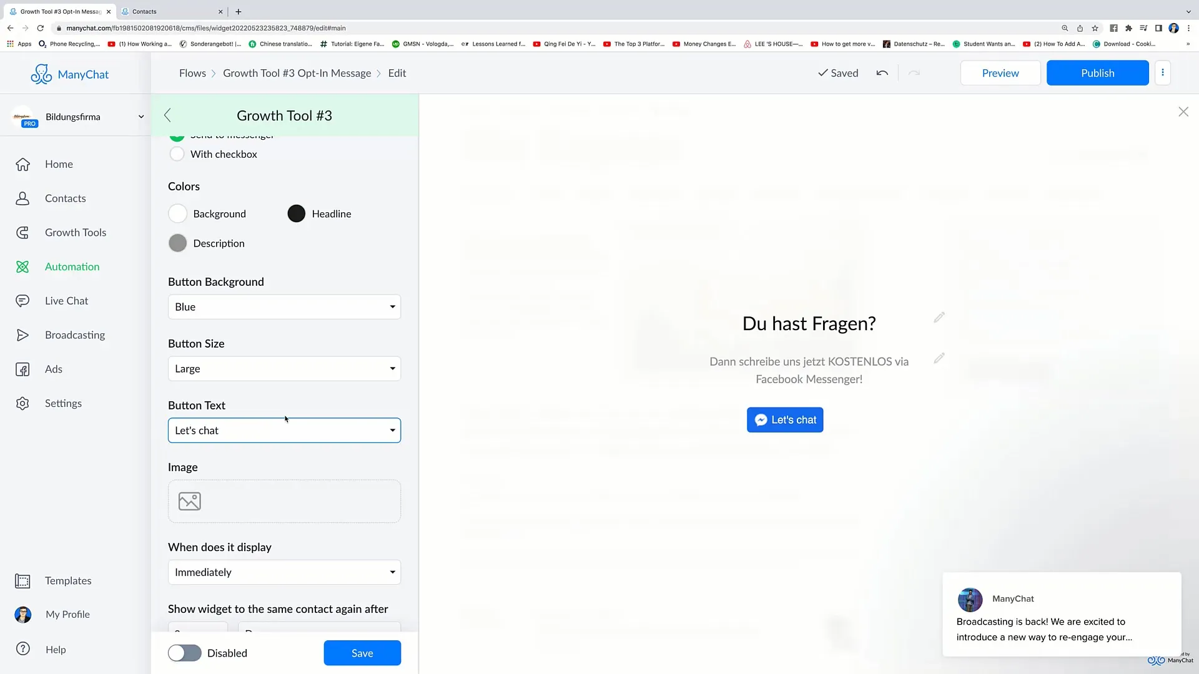Click the Save button

click(x=362, y=653)
